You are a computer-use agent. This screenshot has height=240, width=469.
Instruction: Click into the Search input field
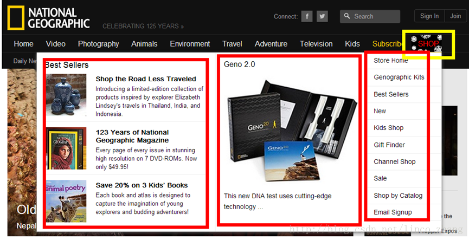370,16
